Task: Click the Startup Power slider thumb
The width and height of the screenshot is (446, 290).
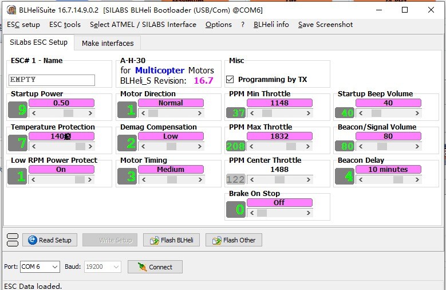Action: tap(68, 113)
